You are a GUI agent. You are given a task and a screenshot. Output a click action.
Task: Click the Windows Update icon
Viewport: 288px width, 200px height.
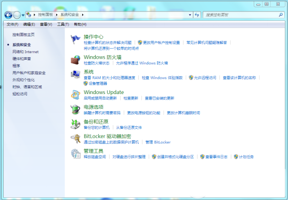click(75, 95)
